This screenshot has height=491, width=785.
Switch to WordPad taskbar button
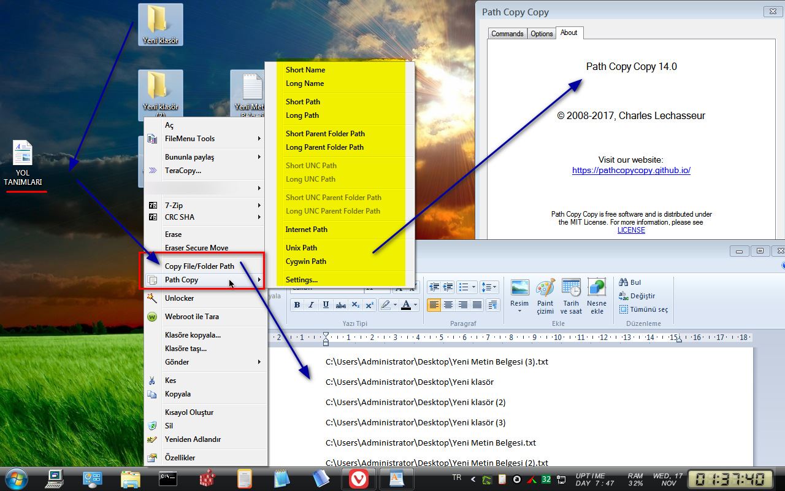tap(396, 478)
